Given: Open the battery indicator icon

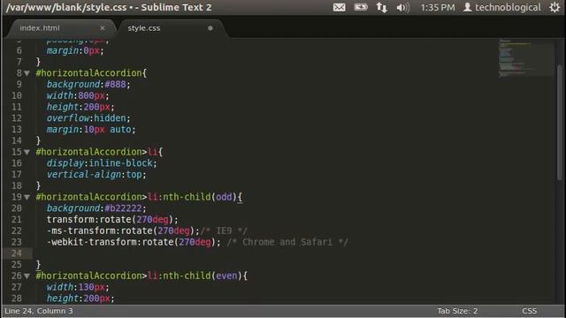Looking at the screenshot, I should [x=361, y=7].
